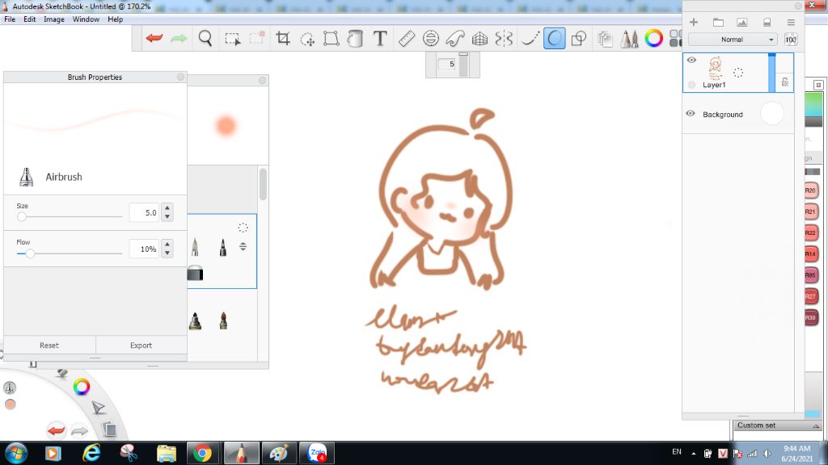Click the red Undo arrow in top toolbar

[x=154, y=38]
